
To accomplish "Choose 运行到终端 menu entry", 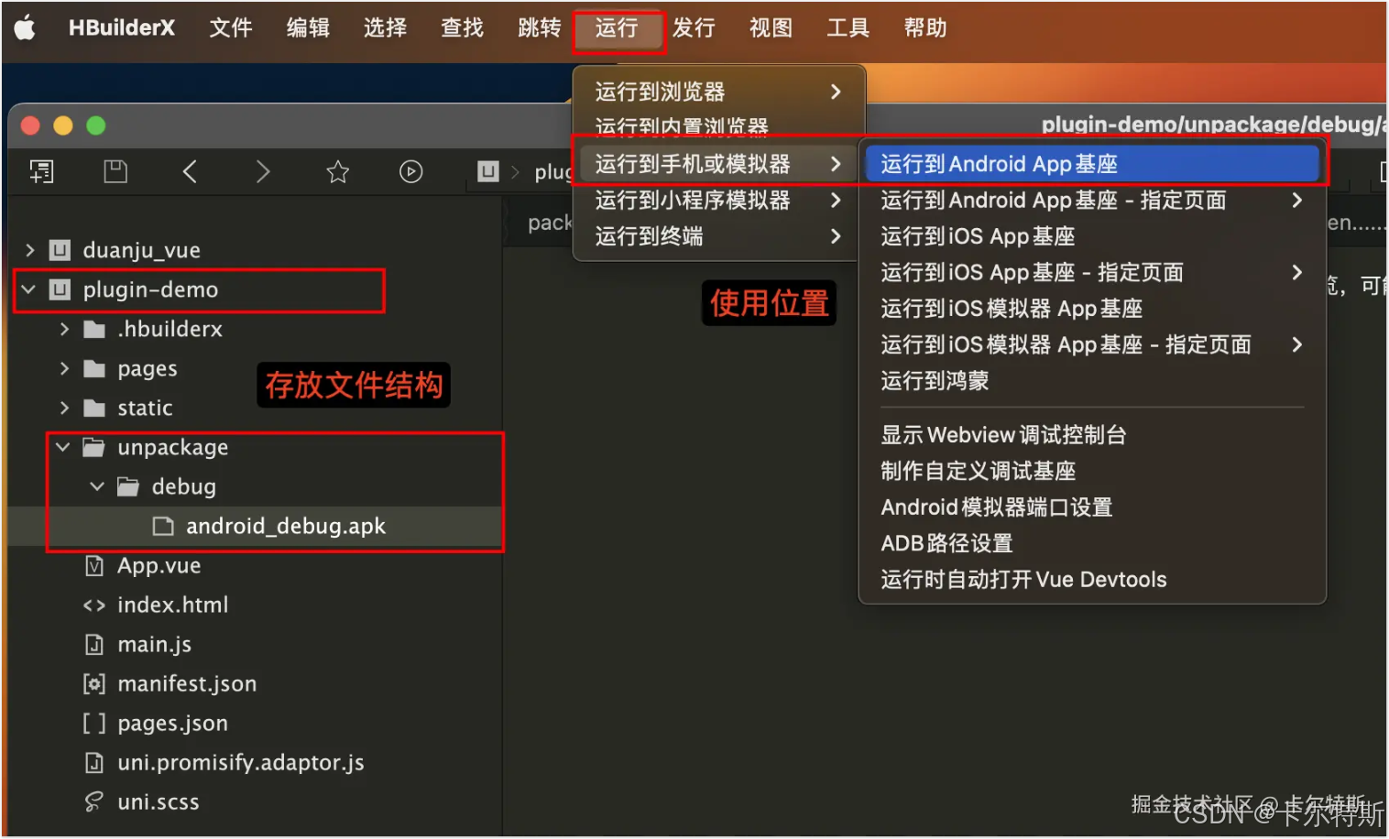I will tap(719, 236).
